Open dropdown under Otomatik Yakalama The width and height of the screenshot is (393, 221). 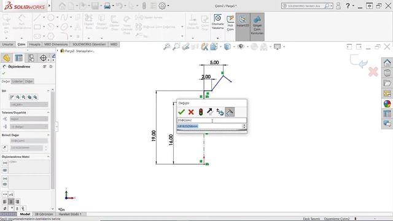(x=217, y=38)
